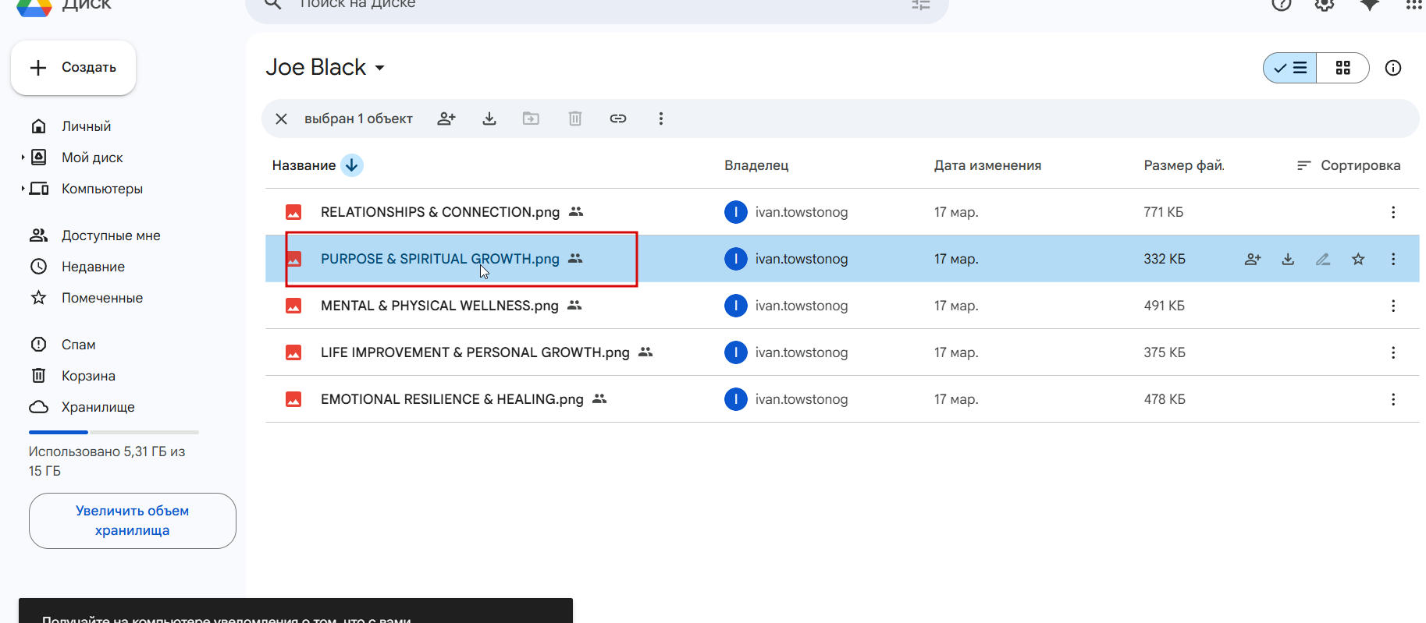Open the Сортировка sort menu
The width and height of the screenshot is (1426, 623).
click(1349, 165)
